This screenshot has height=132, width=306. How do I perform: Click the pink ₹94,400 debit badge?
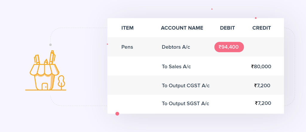229,47
